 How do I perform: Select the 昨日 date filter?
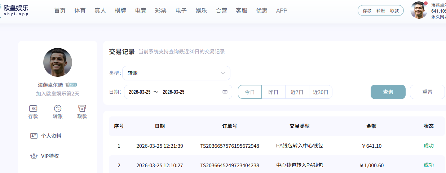coord(273,92)
